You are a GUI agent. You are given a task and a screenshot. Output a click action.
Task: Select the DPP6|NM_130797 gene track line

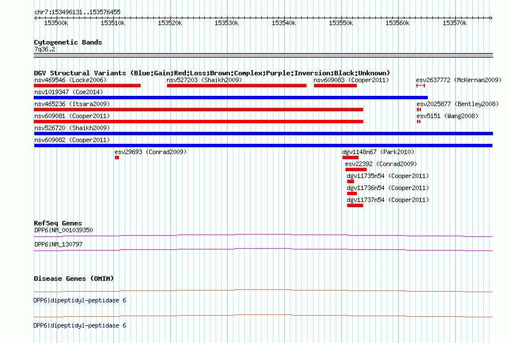tap(263, 250)
